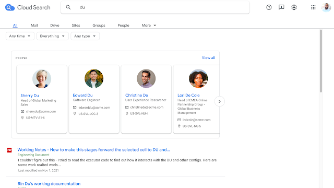Screen dimensions: 334x188
Task: Click the vertical page scrollbar thumb
Action: click(x=321, y=61)
